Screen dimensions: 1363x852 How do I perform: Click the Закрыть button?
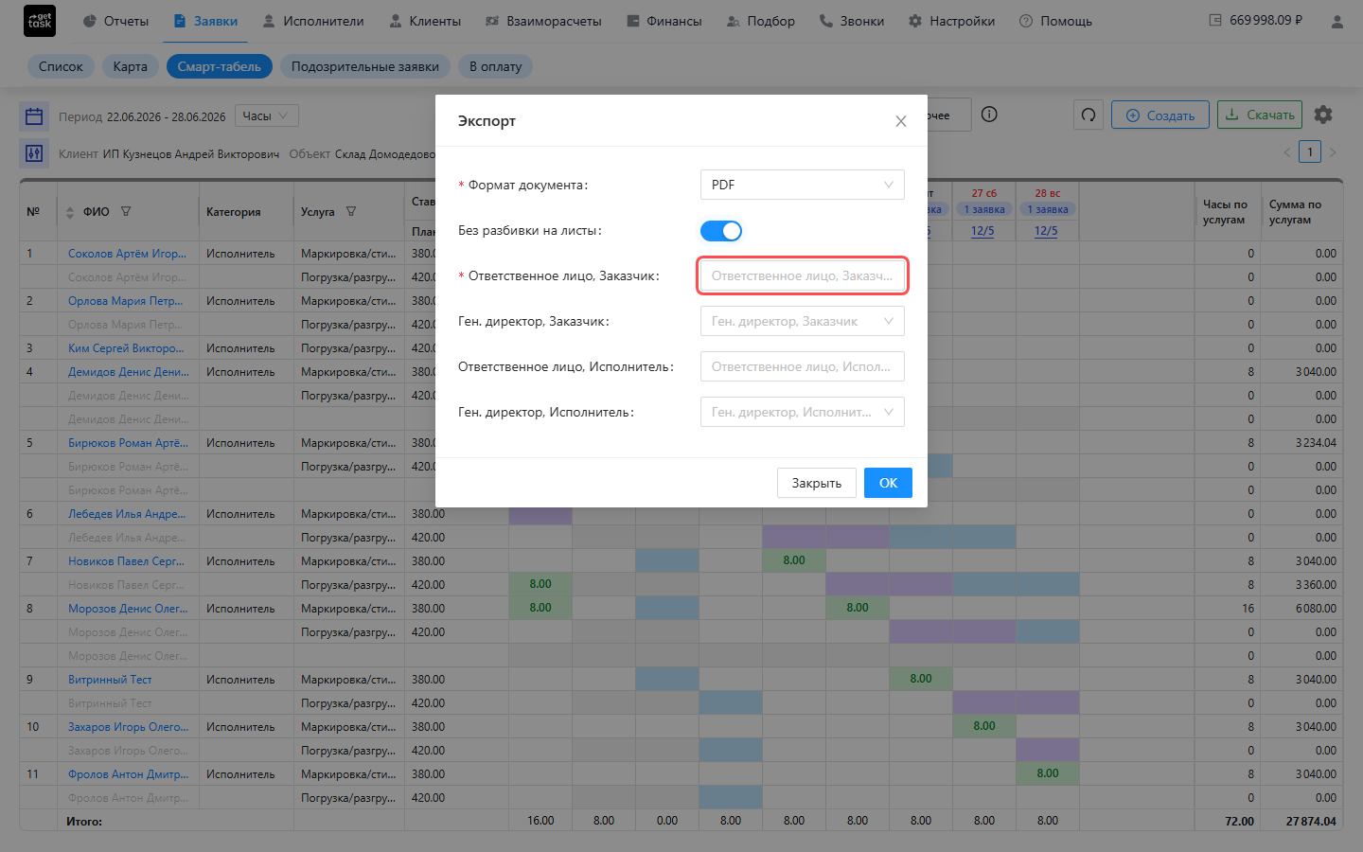click(817, 483)
